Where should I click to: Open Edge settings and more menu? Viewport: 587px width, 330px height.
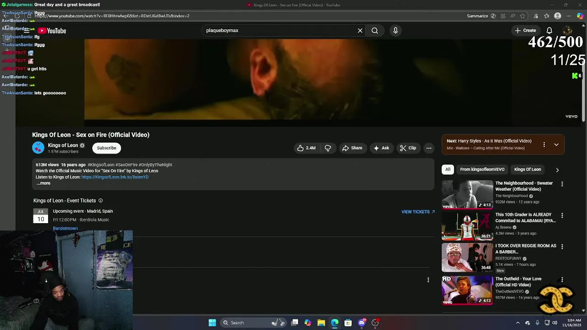[x=569, y=16]
